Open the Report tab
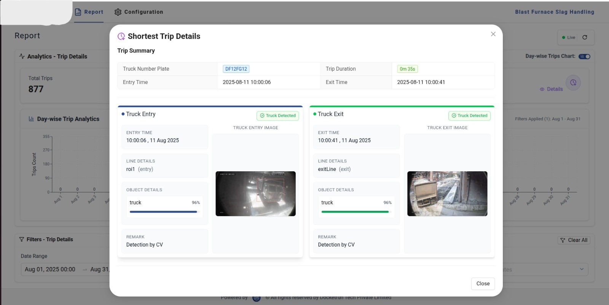The width and height of the screenshot is (609, 305). (x=89, y=12)
